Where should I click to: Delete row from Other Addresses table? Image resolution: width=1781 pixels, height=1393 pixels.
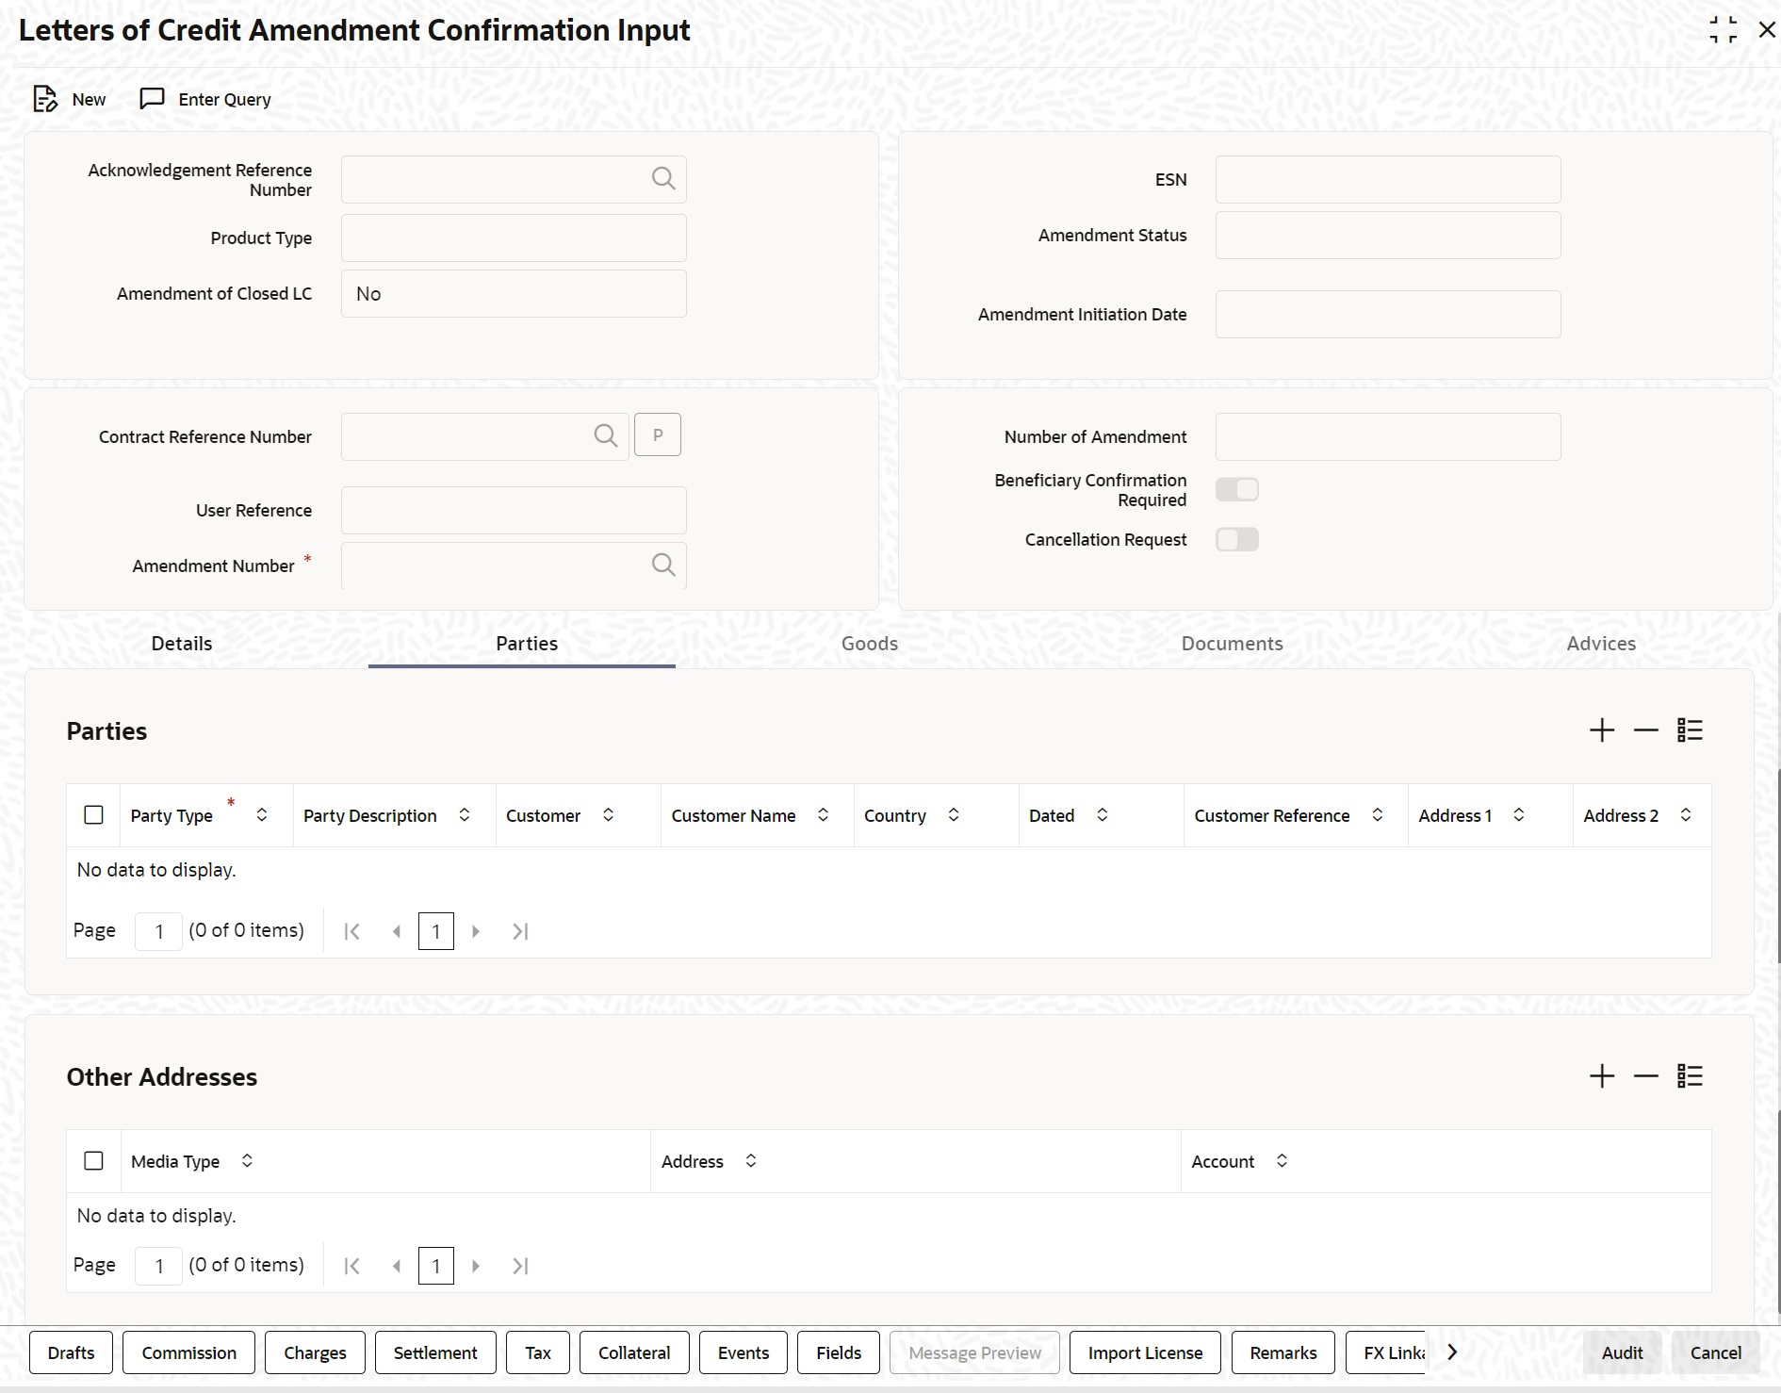pos(1646,1076)
